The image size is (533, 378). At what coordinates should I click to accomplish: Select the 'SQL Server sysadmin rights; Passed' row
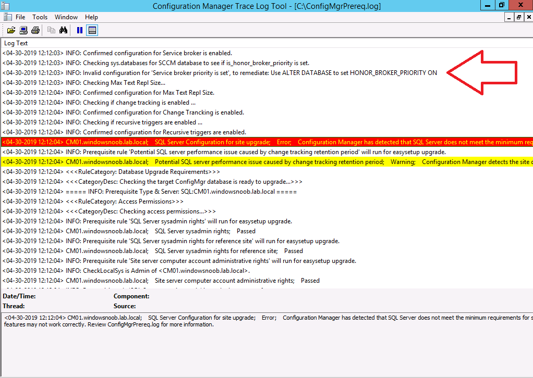[x=267, y=231]
